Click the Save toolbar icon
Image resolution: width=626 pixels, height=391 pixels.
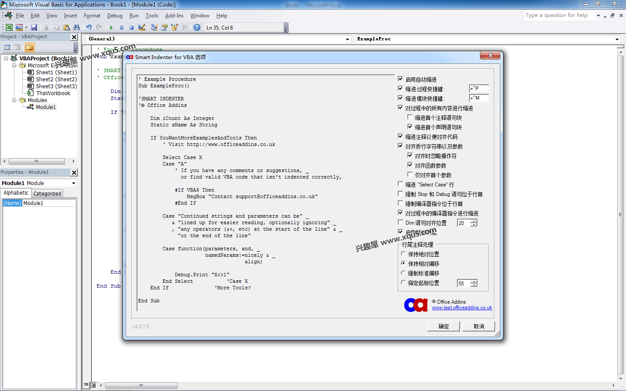pos(34,27)
